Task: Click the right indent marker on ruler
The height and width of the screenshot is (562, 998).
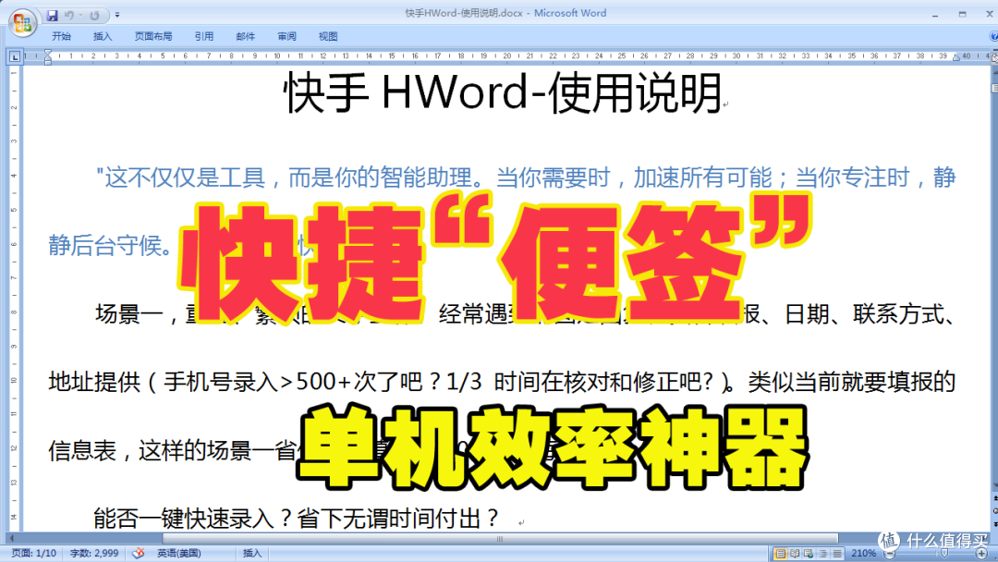Action: coord(955,57)
